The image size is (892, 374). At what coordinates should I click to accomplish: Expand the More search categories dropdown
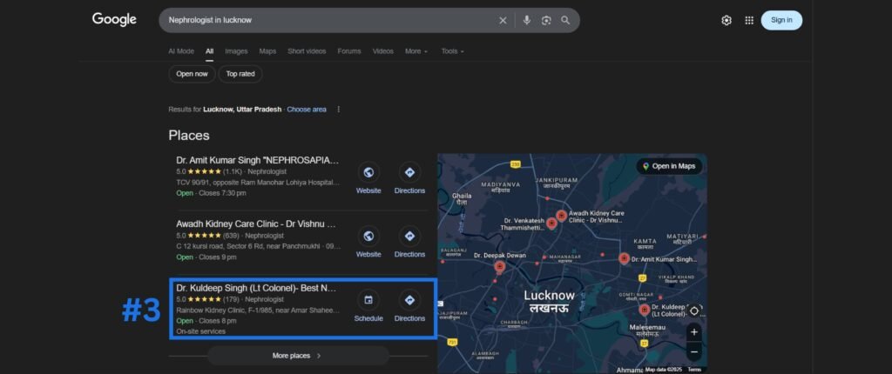point(416,51)
